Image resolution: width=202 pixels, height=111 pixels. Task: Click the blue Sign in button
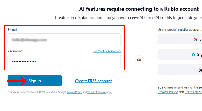click(35, 81)
